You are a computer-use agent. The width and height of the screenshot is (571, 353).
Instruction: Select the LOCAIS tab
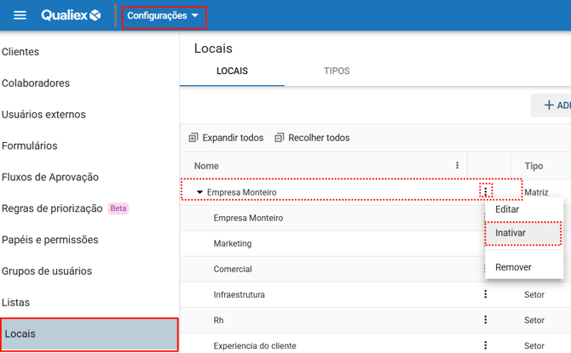(x=232, y=71)
